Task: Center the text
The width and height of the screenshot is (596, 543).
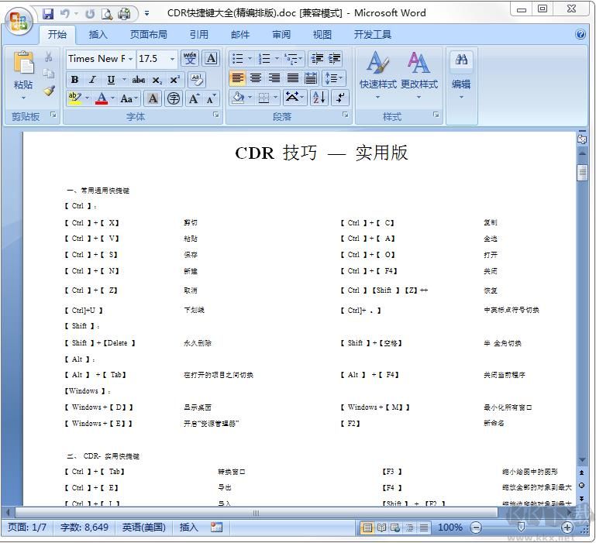Action: [256, 78]
